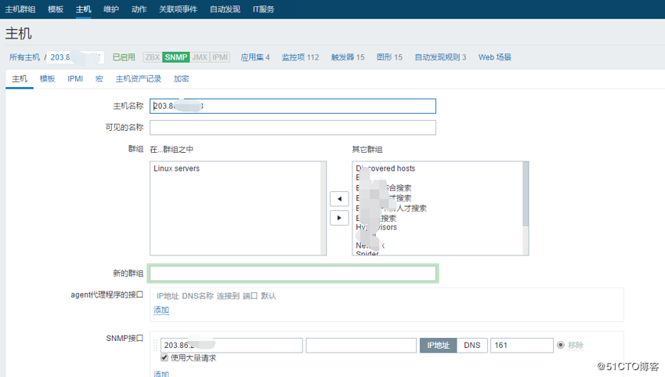Click the JMX availability badge

(200, 57)
